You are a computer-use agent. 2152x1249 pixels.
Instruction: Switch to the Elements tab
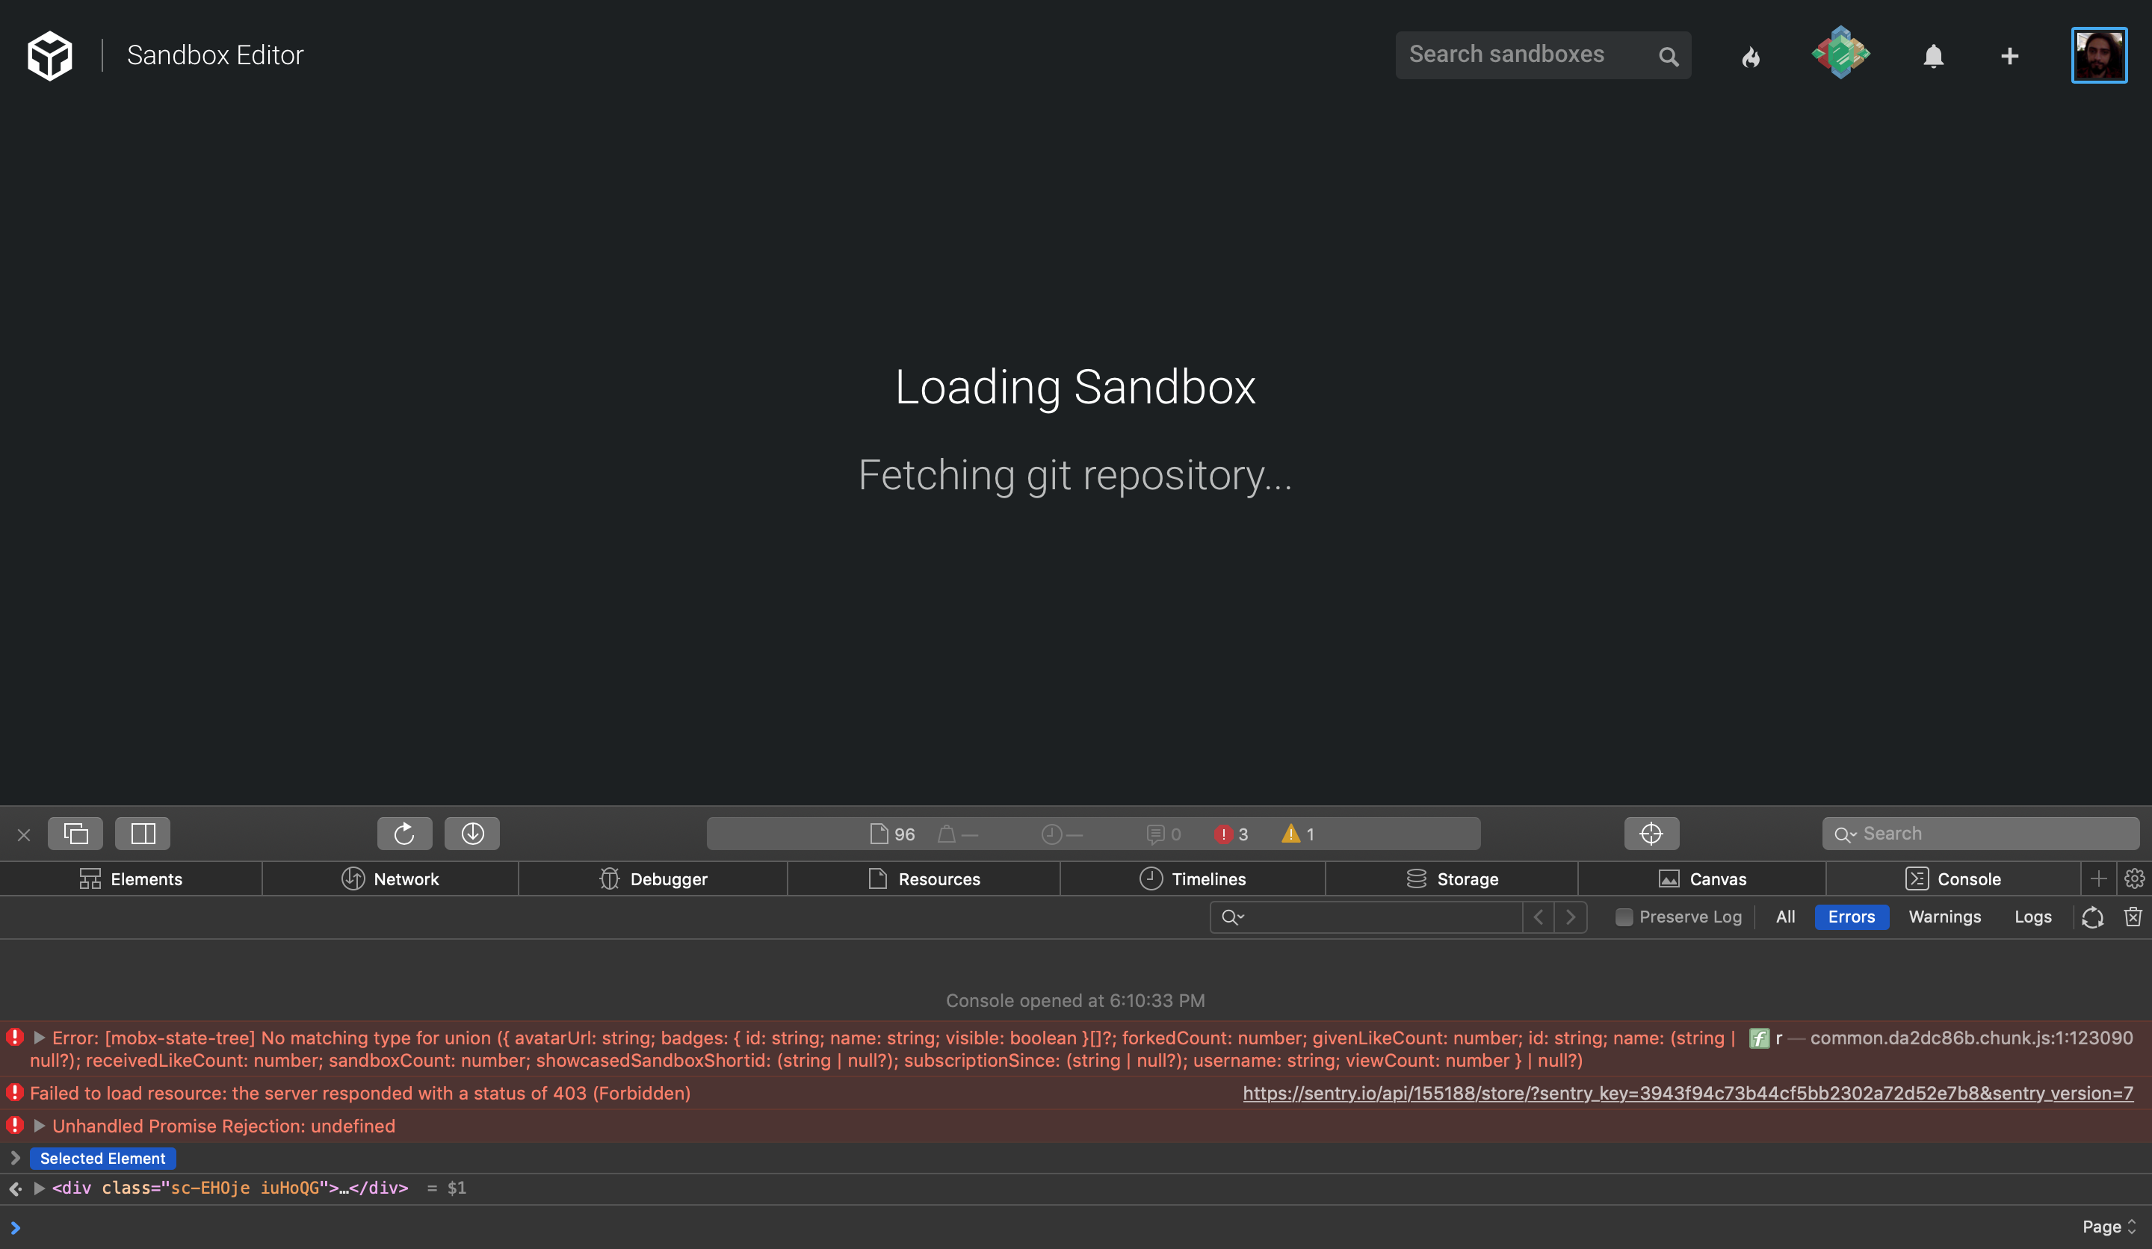coord(131,878)
